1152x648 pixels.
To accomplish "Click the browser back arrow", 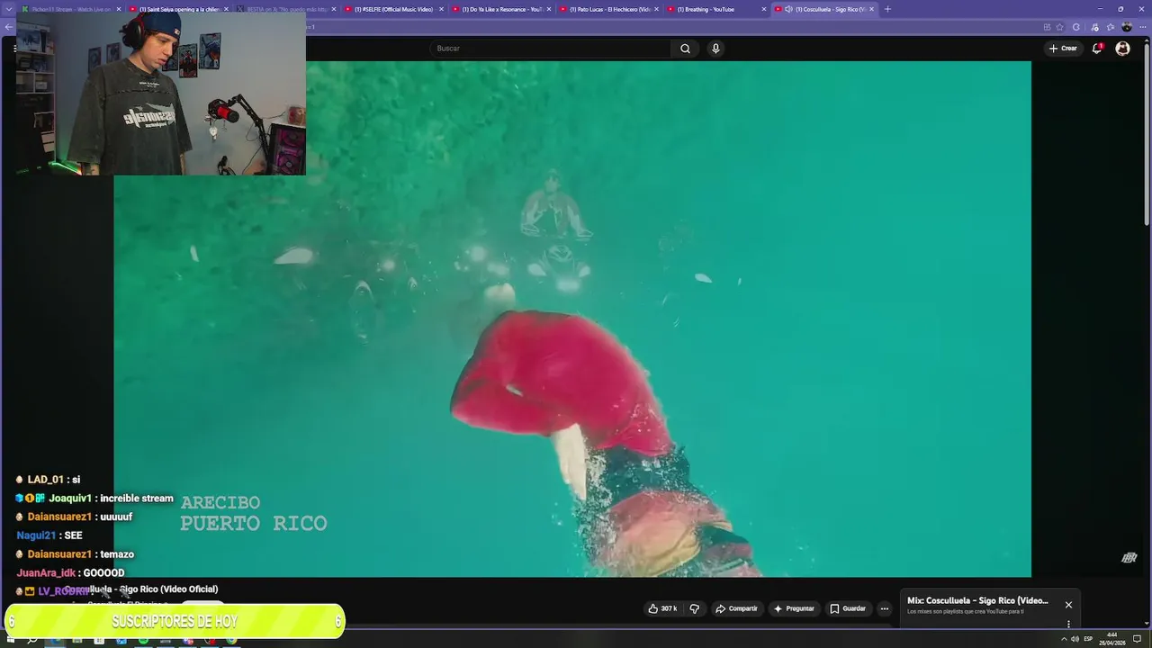I will (x=8, y=27).
